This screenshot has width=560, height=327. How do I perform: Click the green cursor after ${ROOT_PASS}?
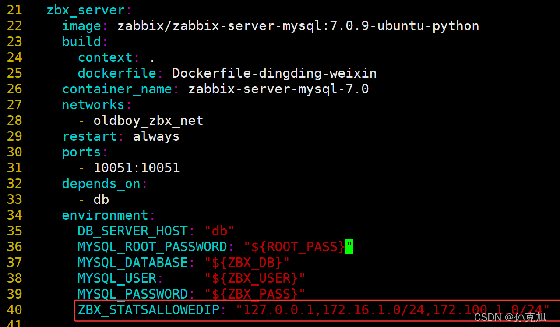[x=349, y=247]
